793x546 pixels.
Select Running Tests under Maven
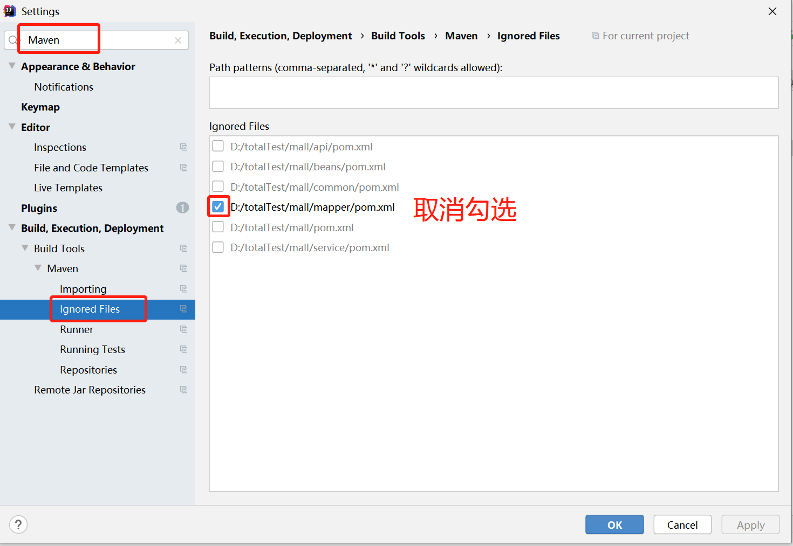[x=92, y=349]
